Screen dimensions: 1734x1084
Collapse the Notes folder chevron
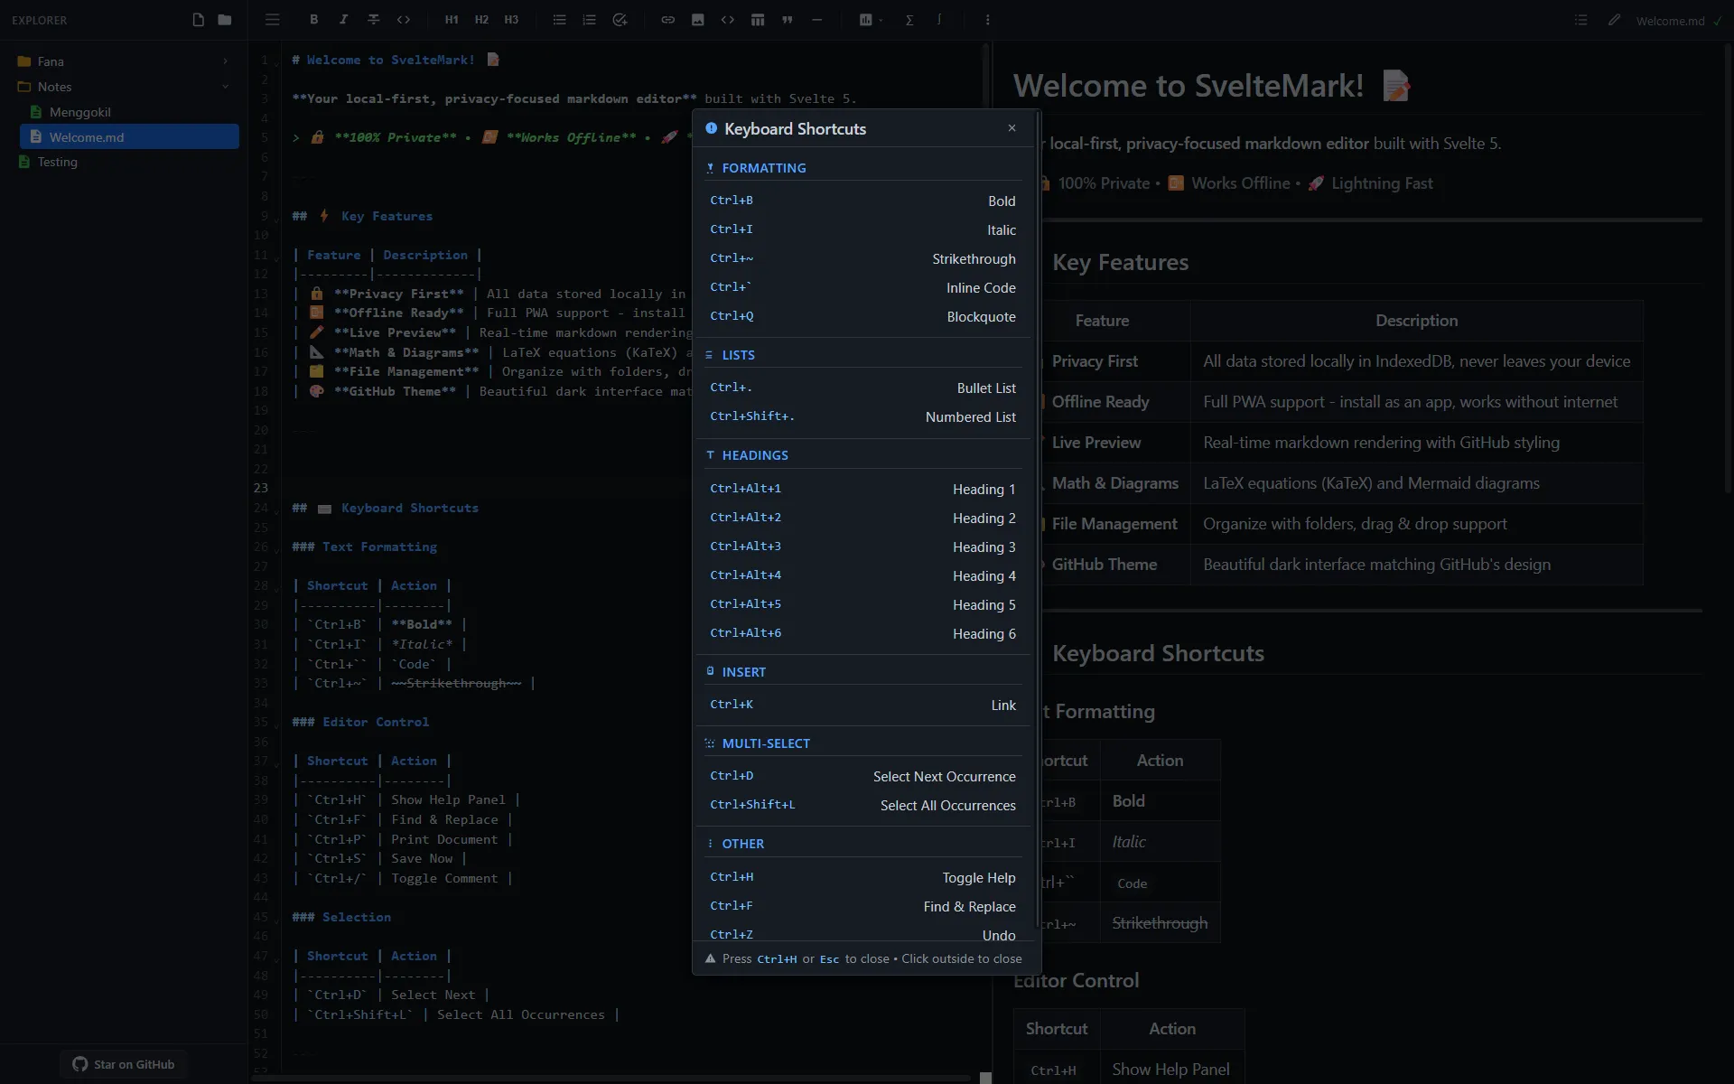click(225, 87)
